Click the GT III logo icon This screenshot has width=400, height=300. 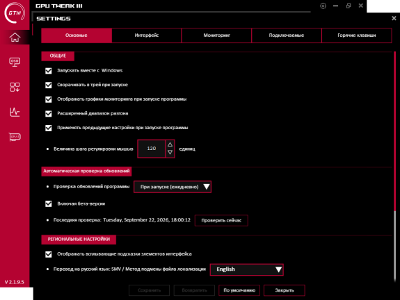pos(15,12)
